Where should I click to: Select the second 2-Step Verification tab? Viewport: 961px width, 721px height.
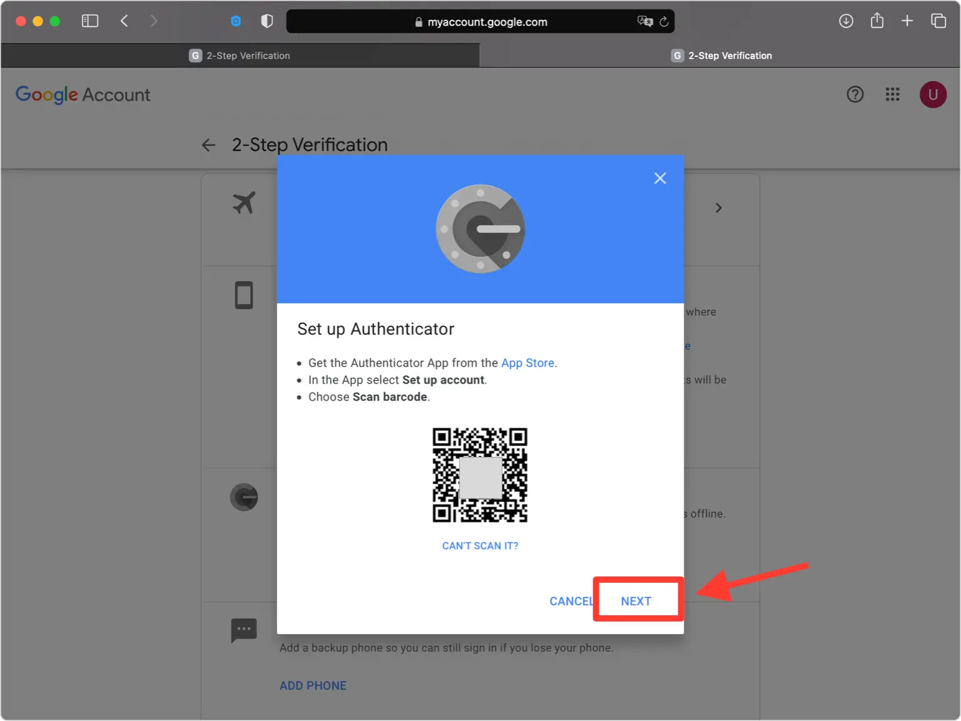coord(720,56)
